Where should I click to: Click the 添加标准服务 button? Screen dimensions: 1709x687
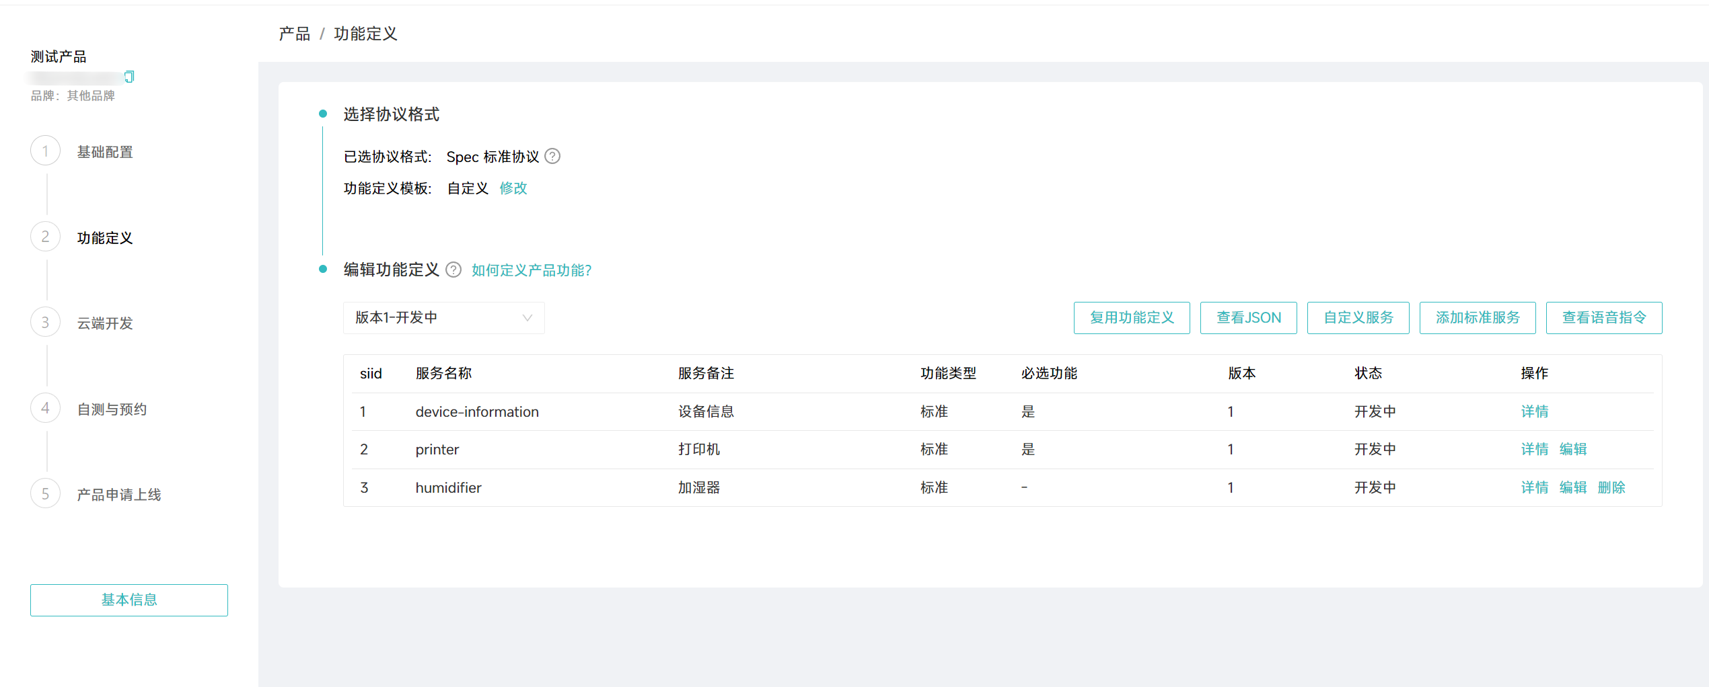1478,318
